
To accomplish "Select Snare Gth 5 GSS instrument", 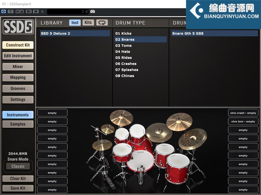I will coord(215,33).
